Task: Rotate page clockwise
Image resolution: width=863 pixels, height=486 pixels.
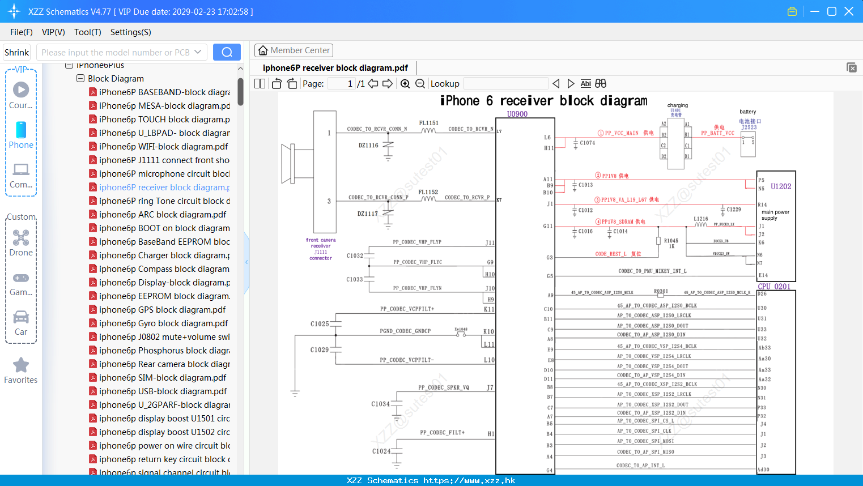Action: tap(292, 83)
